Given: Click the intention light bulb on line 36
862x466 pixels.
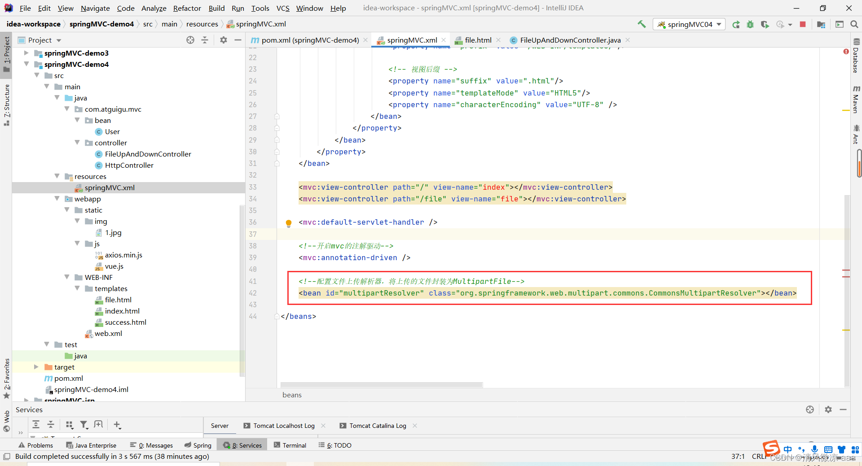Looking at the screenshot, I should point(289,223).
